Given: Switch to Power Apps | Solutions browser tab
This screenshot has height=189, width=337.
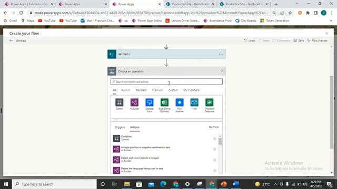Looking at the screenshot, I should pyautogui.click(x=29, y=4).
